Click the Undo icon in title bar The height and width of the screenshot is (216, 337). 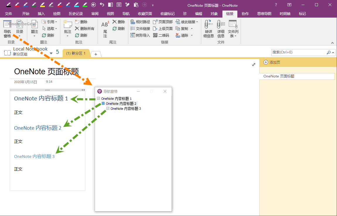[x=102, y=4]
